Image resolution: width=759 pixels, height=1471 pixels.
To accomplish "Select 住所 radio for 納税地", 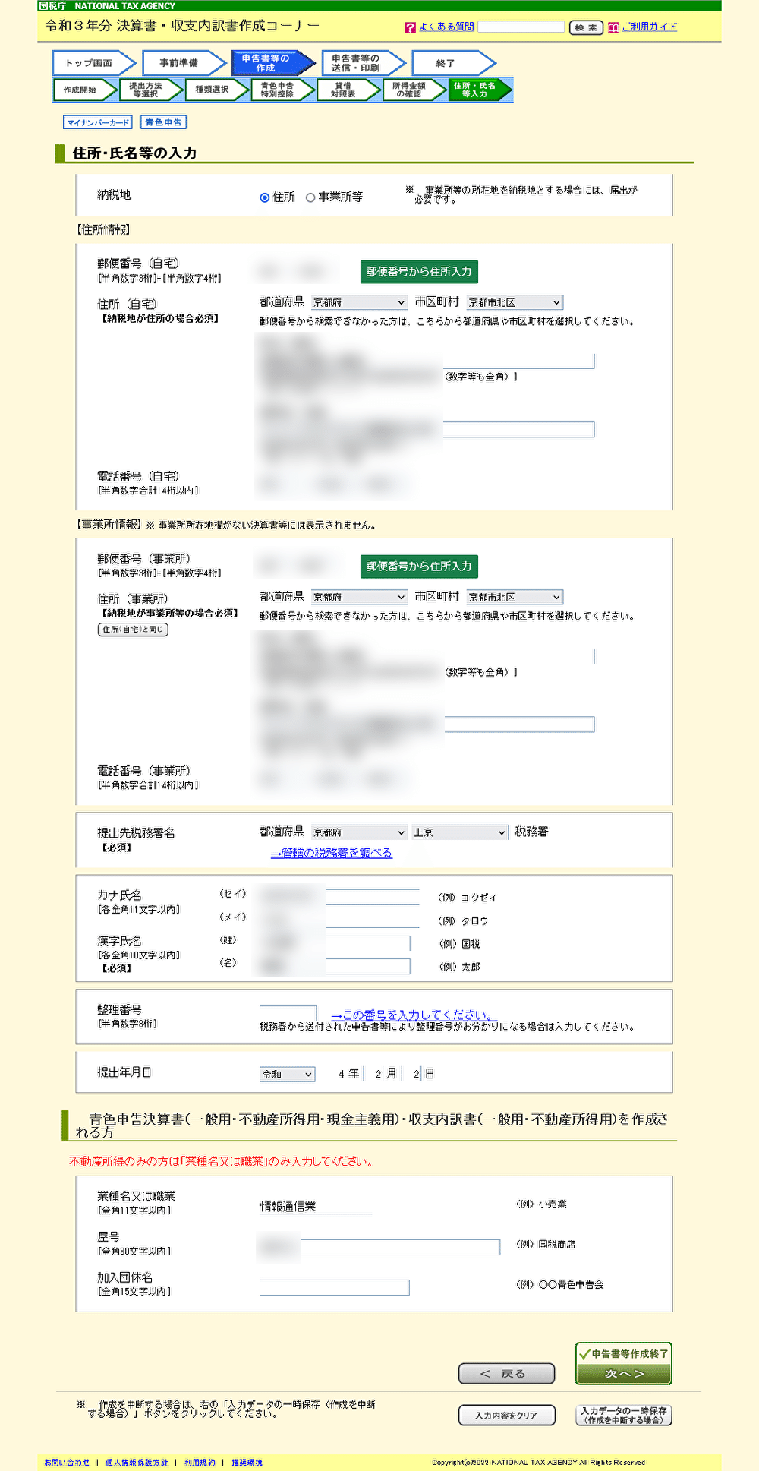I will coord(265,197).
